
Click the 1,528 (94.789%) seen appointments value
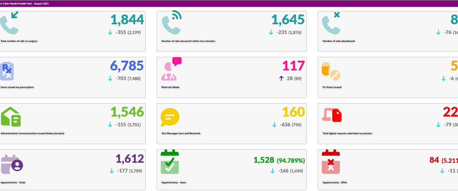279,160
